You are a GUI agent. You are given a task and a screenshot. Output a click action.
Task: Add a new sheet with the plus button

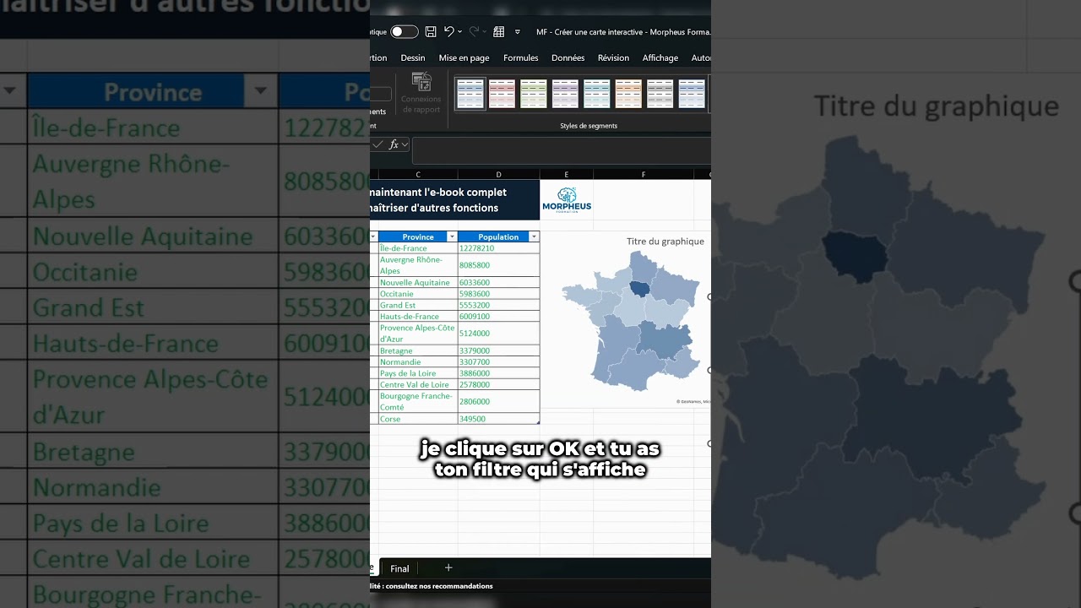tap(448, 567)
